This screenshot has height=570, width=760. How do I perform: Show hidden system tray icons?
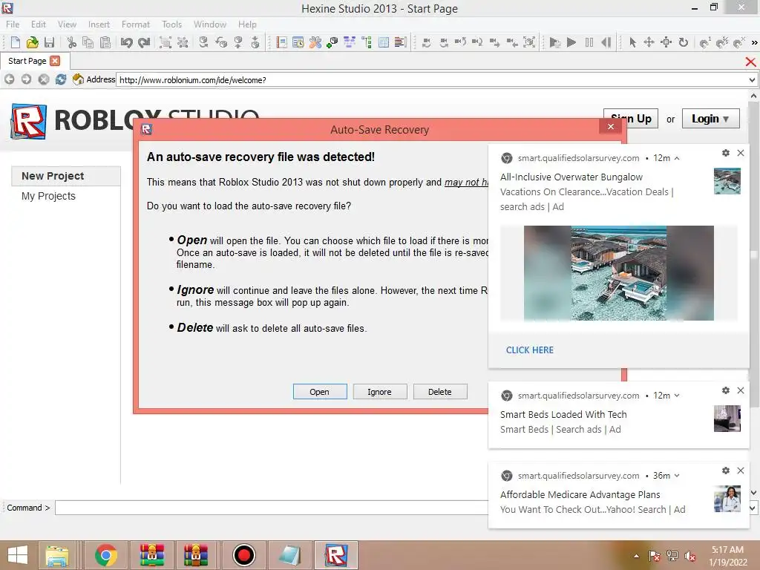click(x=636, y=556)
